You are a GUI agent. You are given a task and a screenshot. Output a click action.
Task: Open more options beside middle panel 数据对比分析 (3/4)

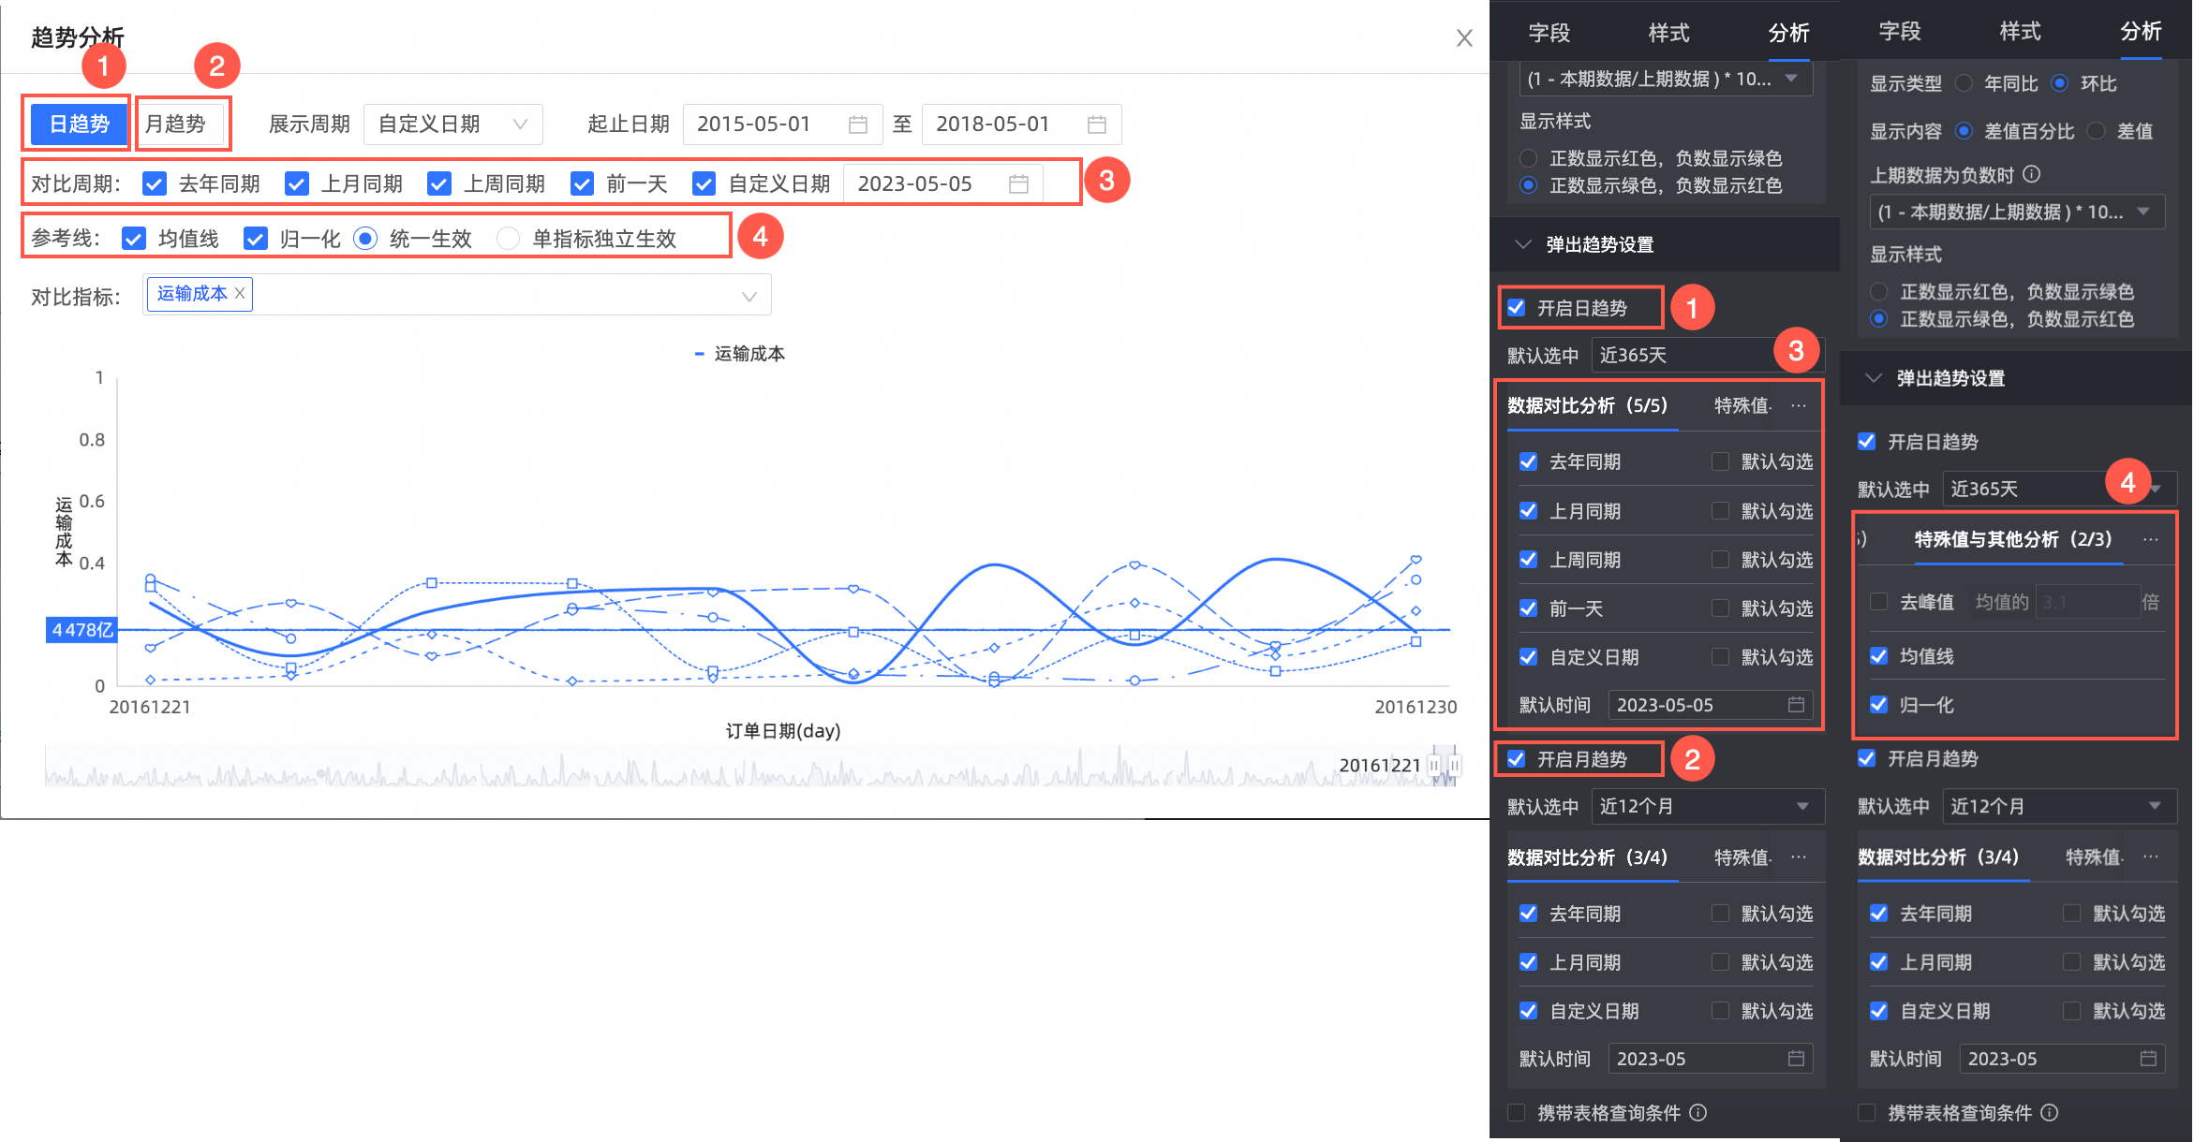1799,856
